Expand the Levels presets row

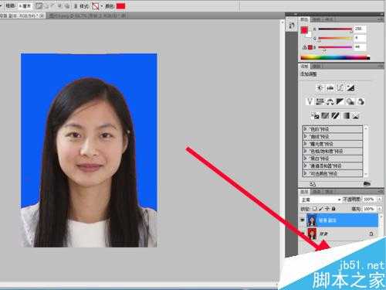click(x=305, y=128)
